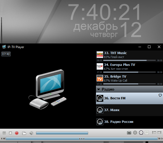Click the Радио России radio icon

100,122
